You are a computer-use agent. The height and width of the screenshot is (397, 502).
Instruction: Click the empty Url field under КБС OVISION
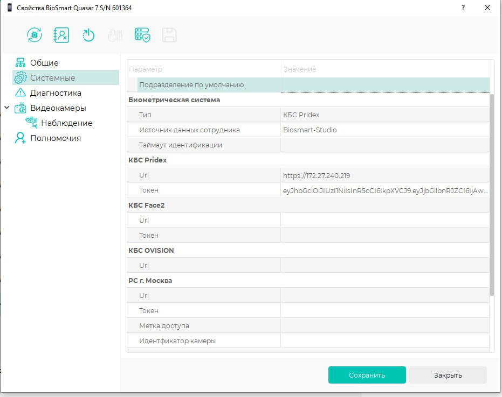coord(385,265)
